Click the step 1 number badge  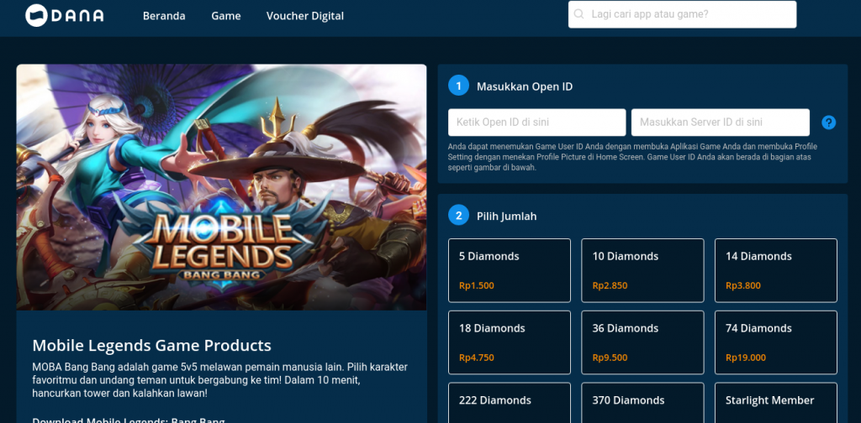tap(458, 86)
